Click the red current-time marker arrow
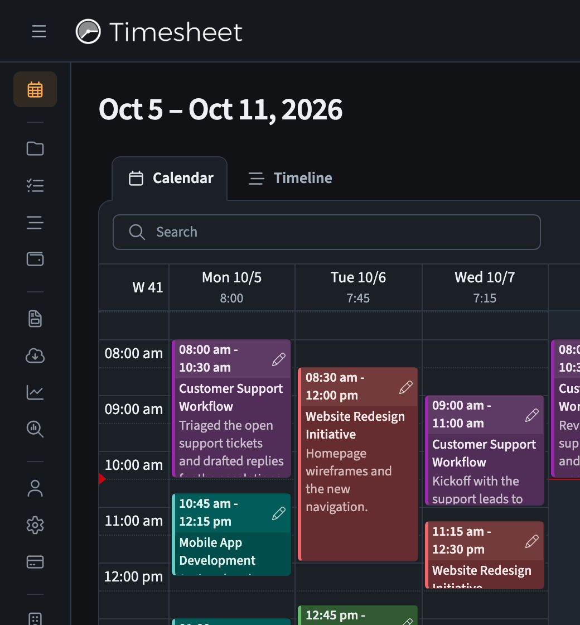The image size is (580, 625). pos(103,479)
